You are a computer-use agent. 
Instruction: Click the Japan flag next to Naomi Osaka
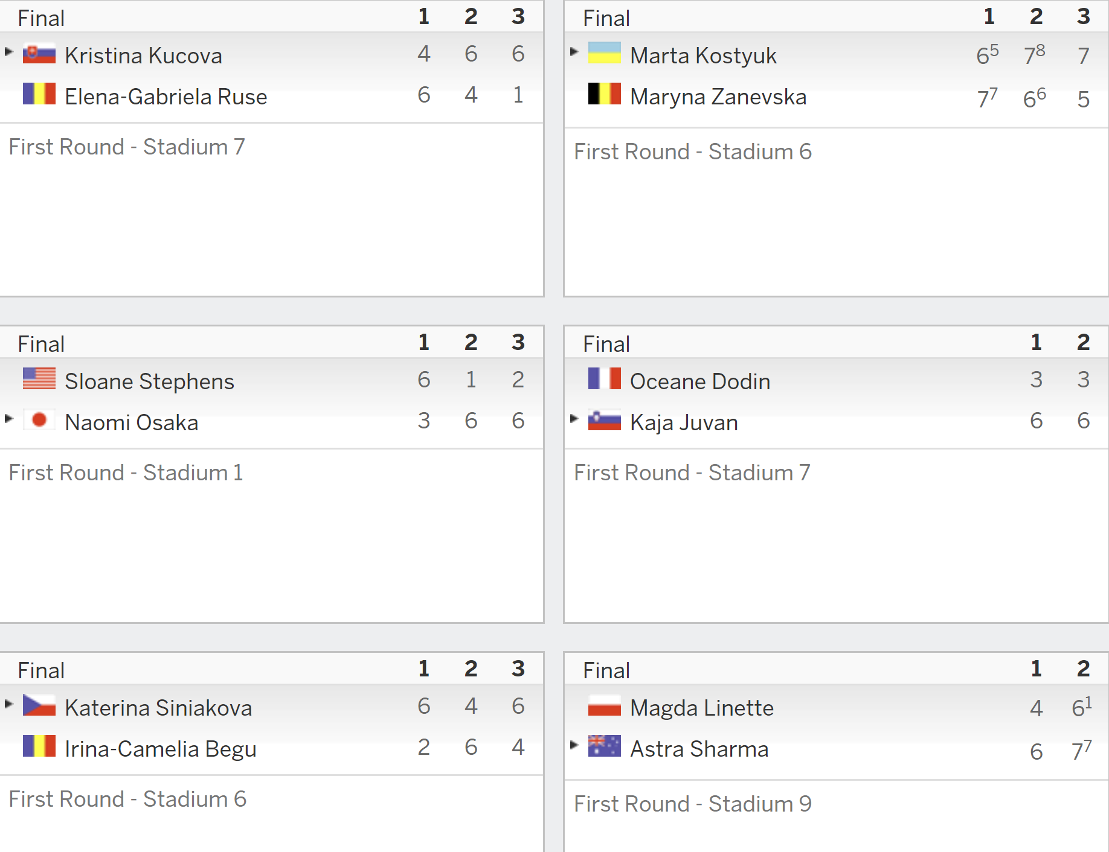[x=39, y=420]
